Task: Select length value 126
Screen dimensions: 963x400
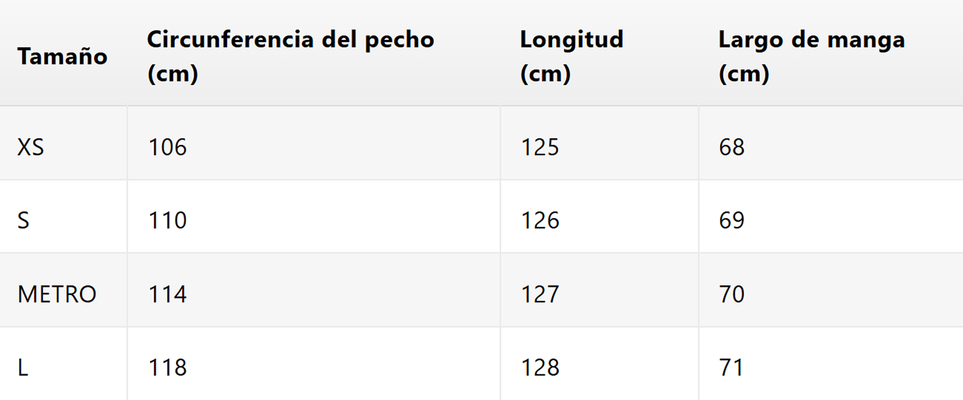Action: 540,220
